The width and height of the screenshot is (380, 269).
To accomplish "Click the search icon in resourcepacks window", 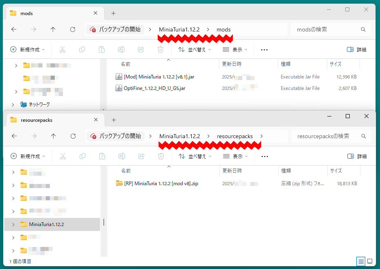I will pos(364,136).
